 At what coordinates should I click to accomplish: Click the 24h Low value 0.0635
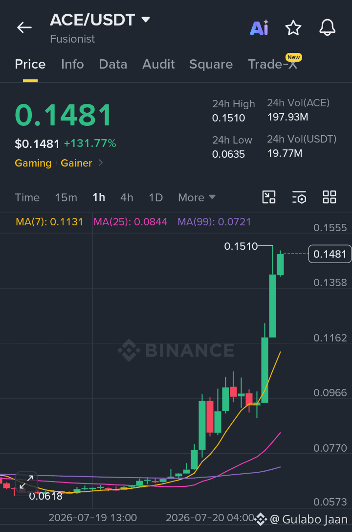coord(228,154)
